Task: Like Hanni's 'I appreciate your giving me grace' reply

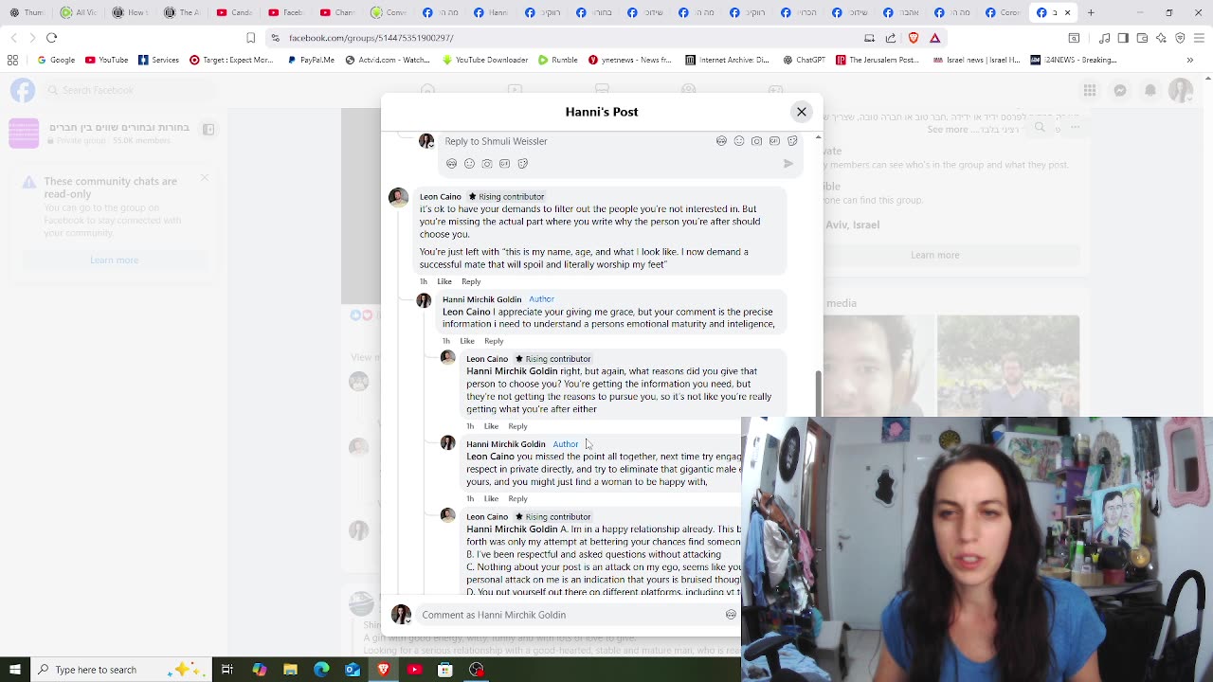Action: pos(467,341)
